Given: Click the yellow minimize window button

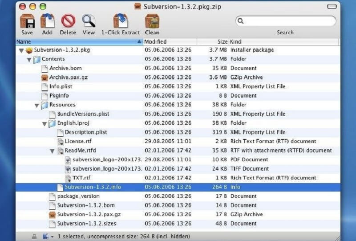Looking at the screenshot, I should coord(32,7).
